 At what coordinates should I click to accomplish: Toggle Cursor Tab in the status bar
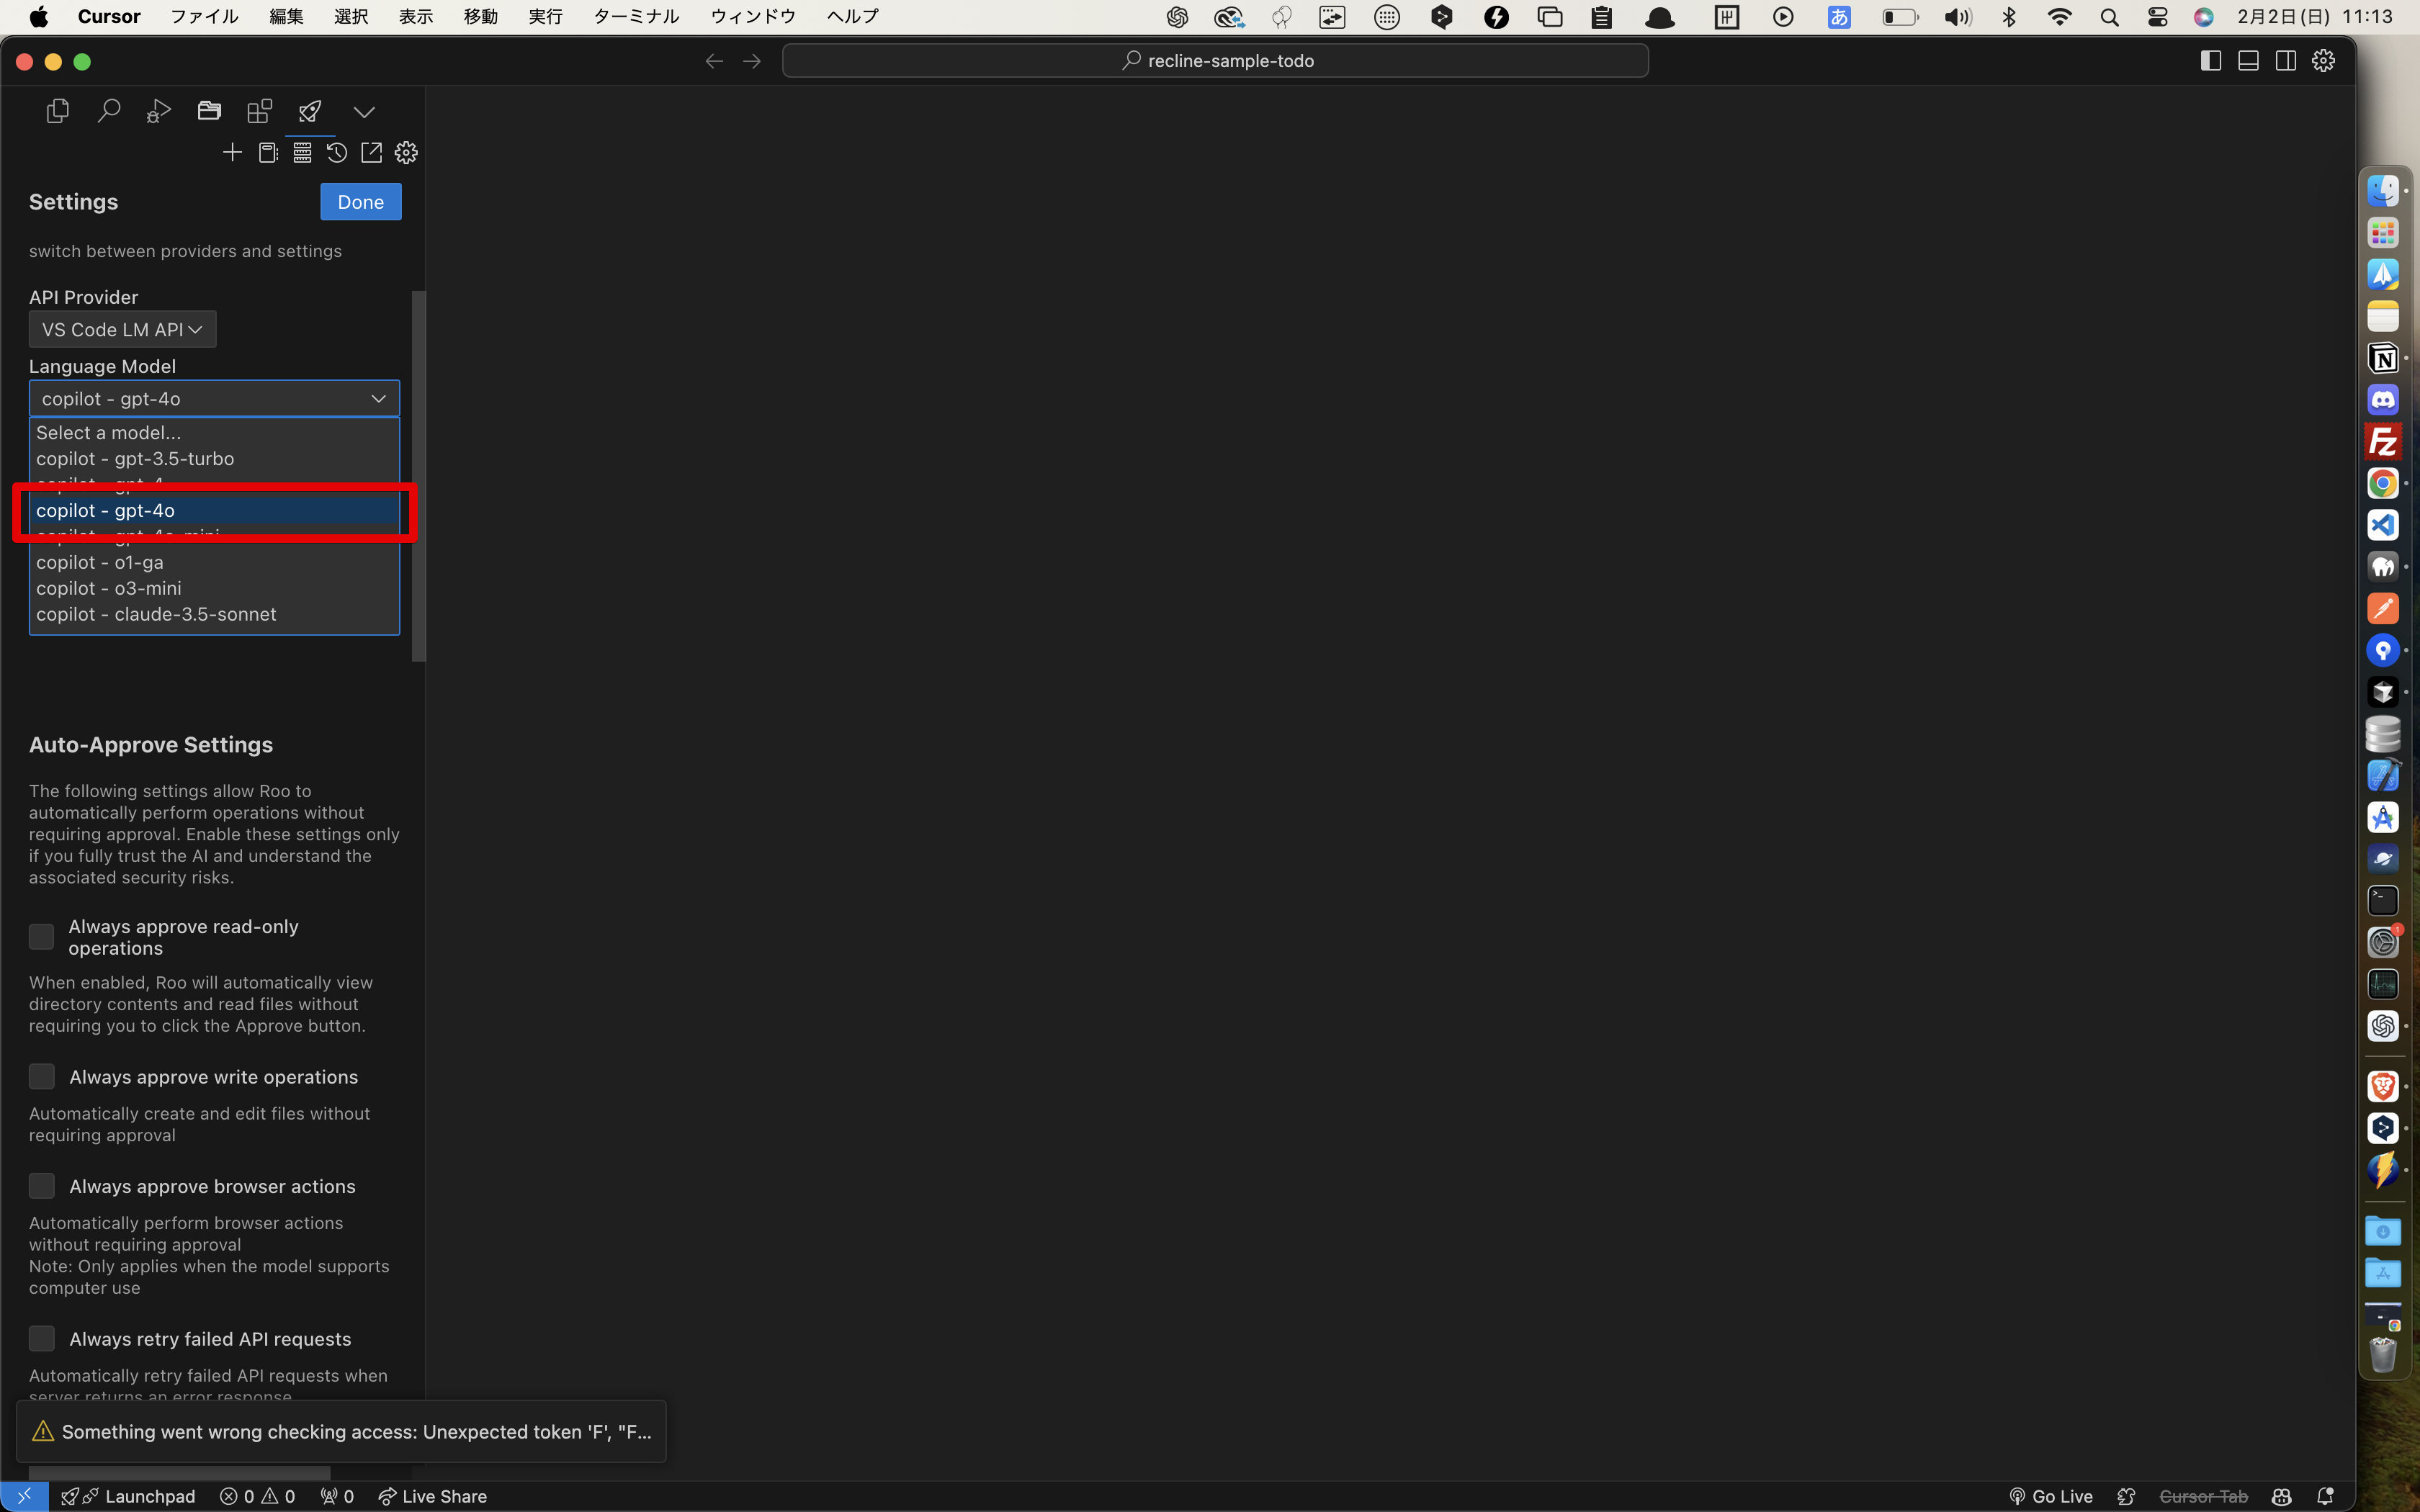2203,1496
